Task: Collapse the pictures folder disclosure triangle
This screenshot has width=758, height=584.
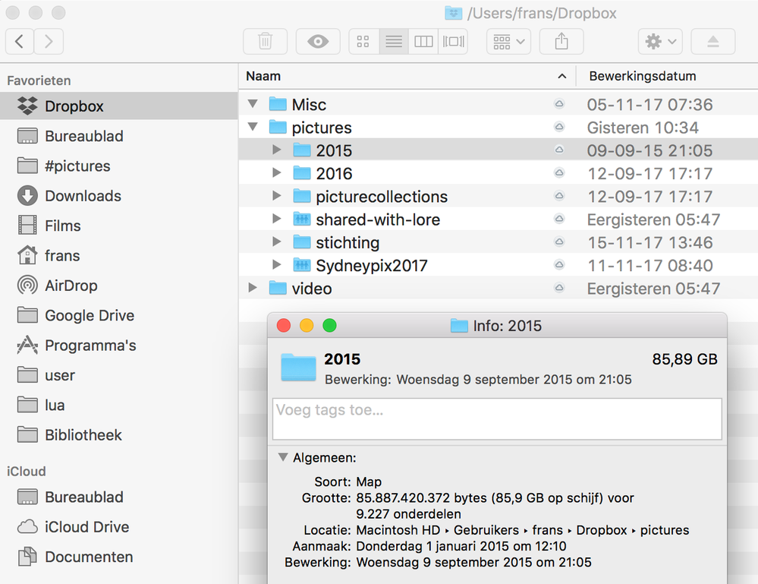Action: point(253,128)
